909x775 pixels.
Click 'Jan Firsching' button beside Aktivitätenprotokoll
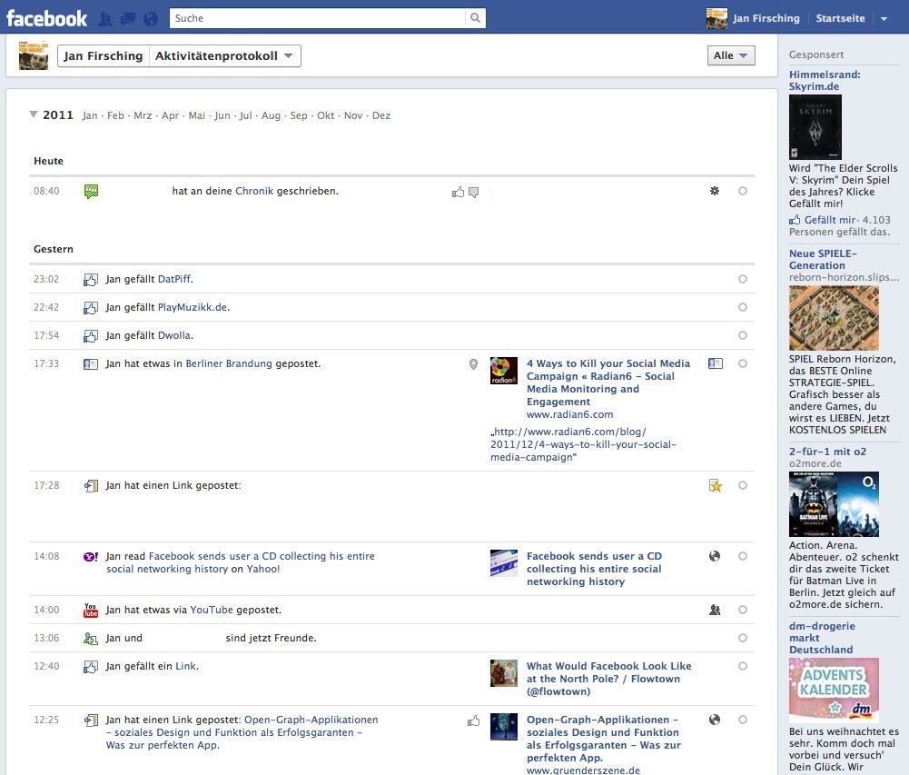[x=104, y=56]
